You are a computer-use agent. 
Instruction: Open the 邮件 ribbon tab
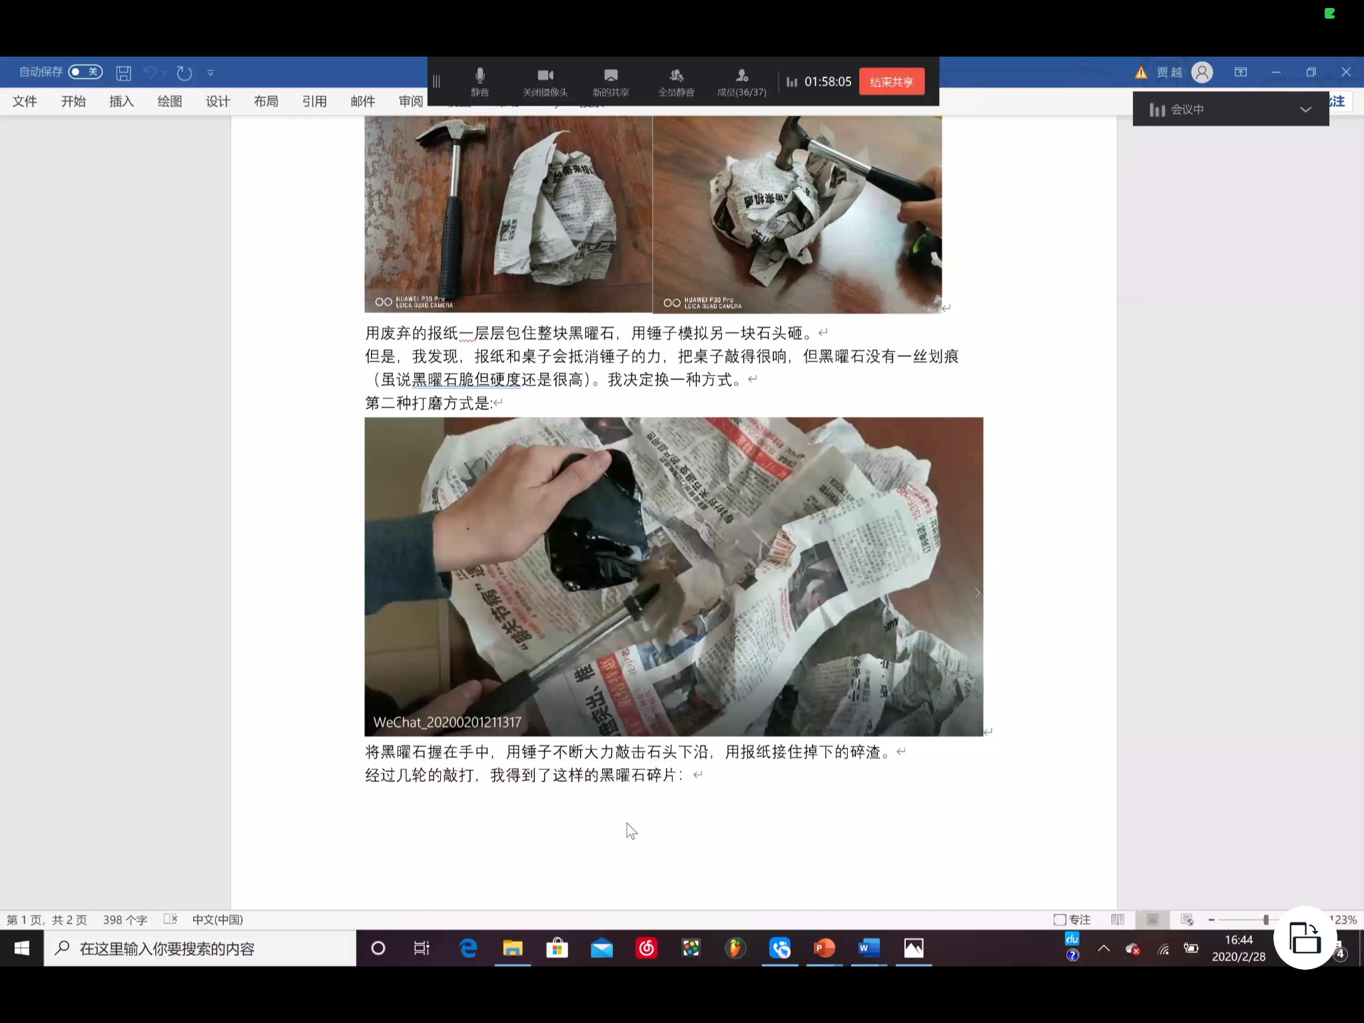pos(362,101)
